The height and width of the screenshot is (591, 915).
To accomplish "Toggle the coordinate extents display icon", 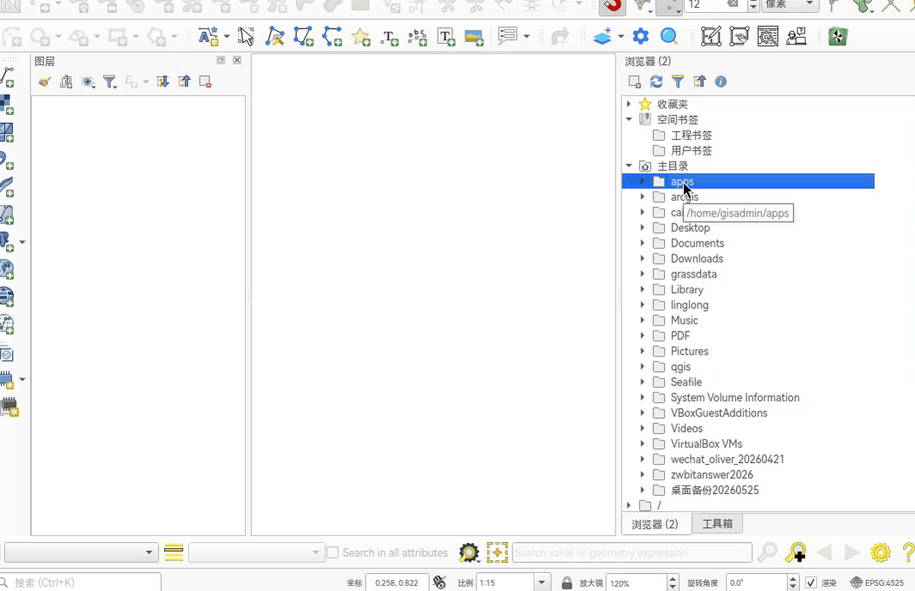I will pos(439,582).
